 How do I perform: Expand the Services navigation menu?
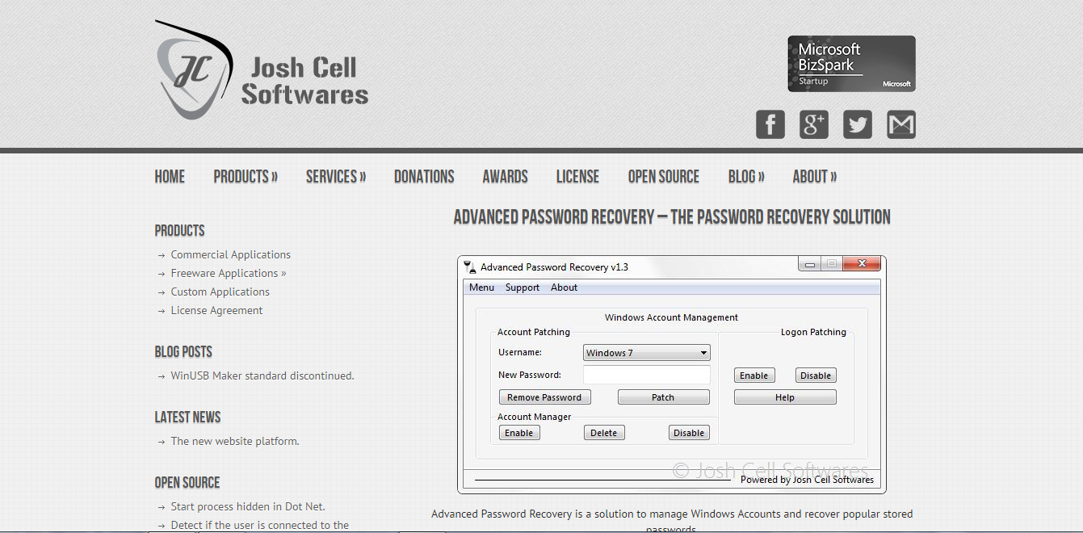tap(336, 177)
